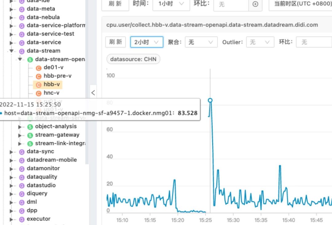Open the chart's 2小时 range dropdown
This screenshot has height=225, width=332.
147,42
